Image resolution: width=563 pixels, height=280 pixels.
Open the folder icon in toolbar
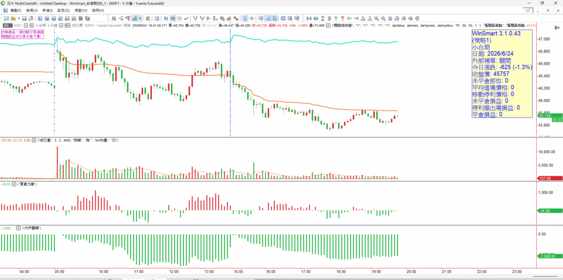coord(13,18)
